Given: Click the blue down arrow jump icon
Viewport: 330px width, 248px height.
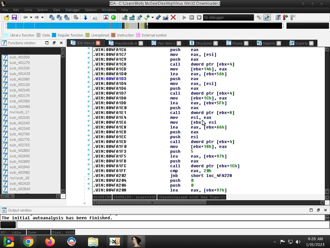Looking at the screenshot, I should click(85, 17).
